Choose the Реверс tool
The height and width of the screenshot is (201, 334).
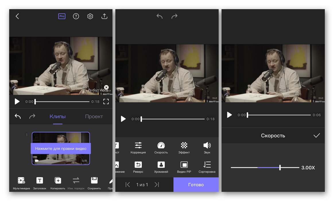(138, 167)
